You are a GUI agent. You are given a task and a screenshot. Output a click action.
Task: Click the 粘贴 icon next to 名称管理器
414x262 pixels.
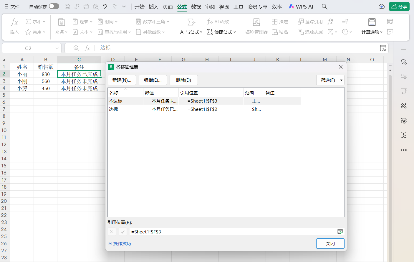[x=279, y=32]
